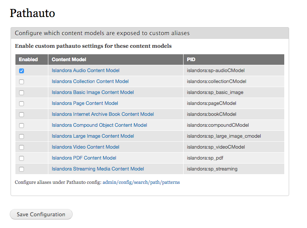The width and height of the screenshot is (307, 228).
Task: Click the 'Configure which content models' fieldset title
Action: [x=102, y=33]
